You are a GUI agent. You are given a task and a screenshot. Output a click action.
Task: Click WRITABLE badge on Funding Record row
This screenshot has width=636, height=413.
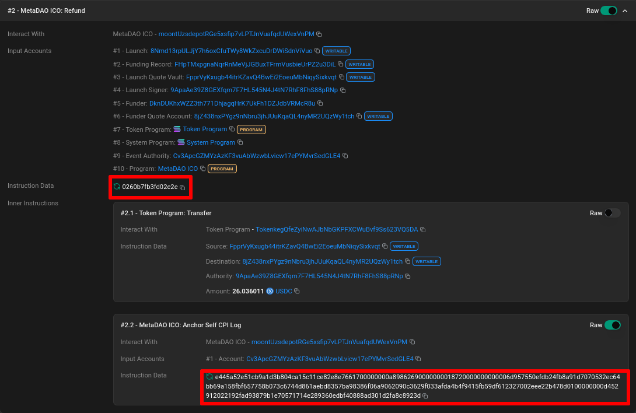pos(359,65)
